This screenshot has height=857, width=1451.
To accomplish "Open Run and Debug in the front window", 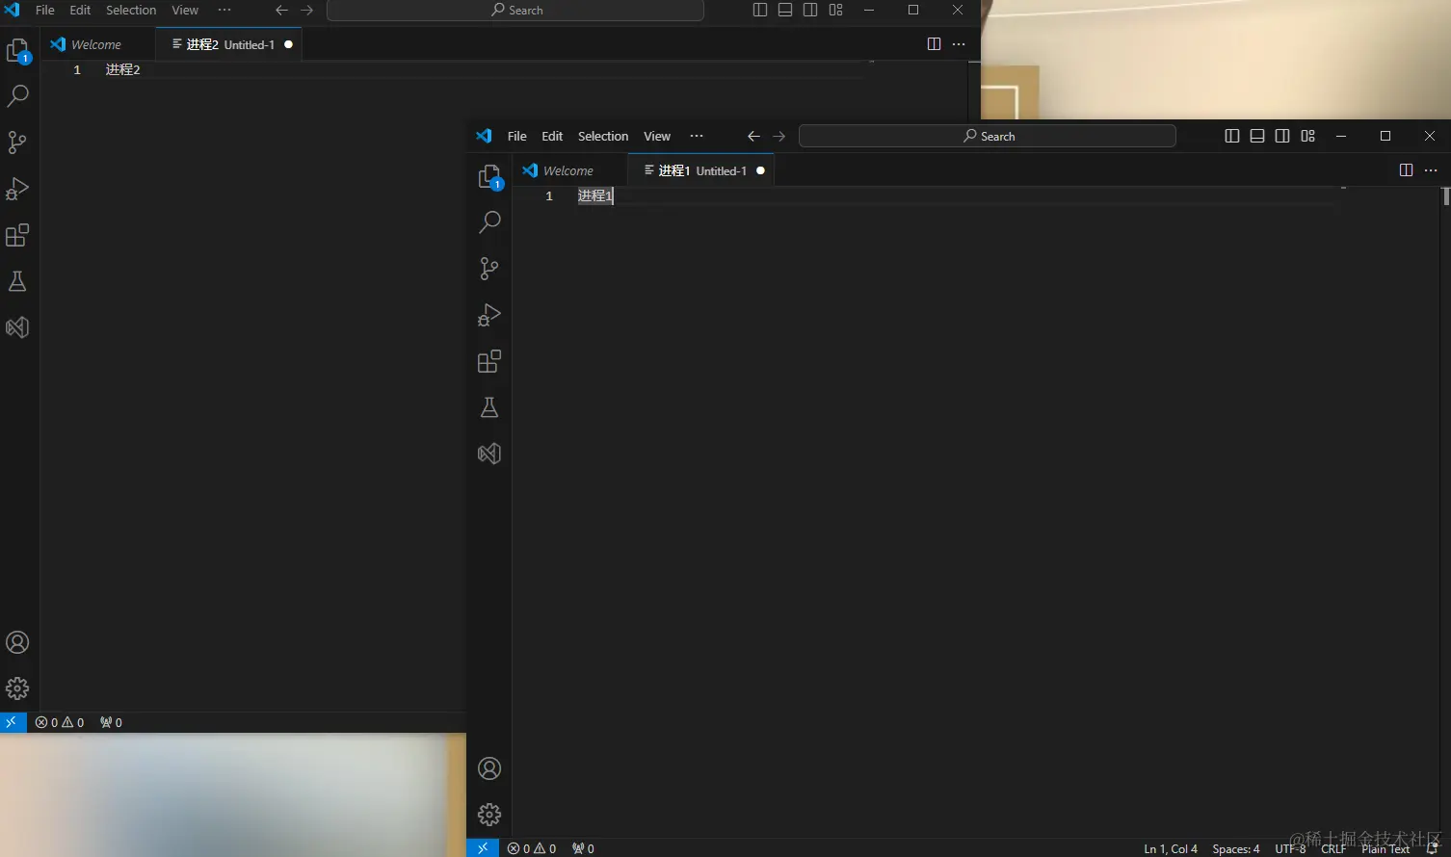I will pyautogui.click(x=489, y=315).
